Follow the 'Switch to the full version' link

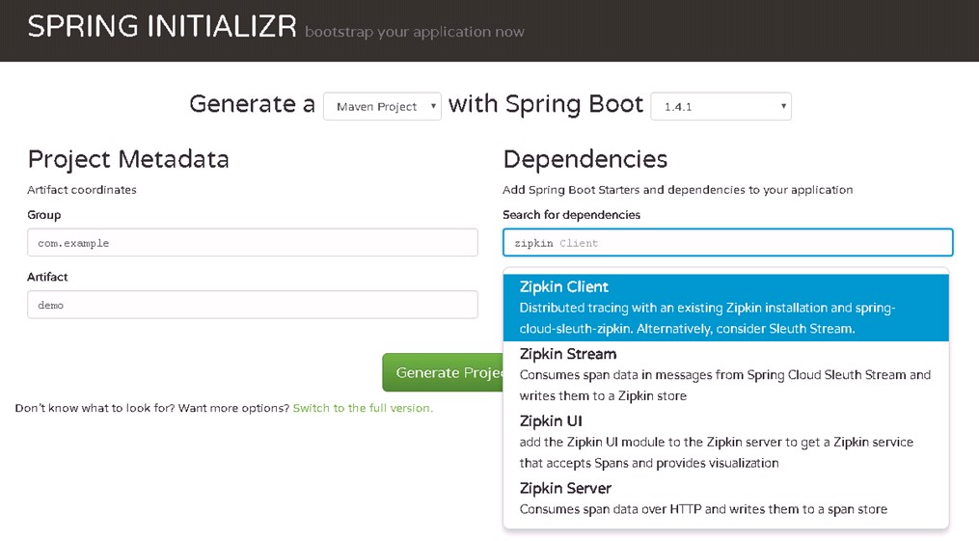coord(363,408)
